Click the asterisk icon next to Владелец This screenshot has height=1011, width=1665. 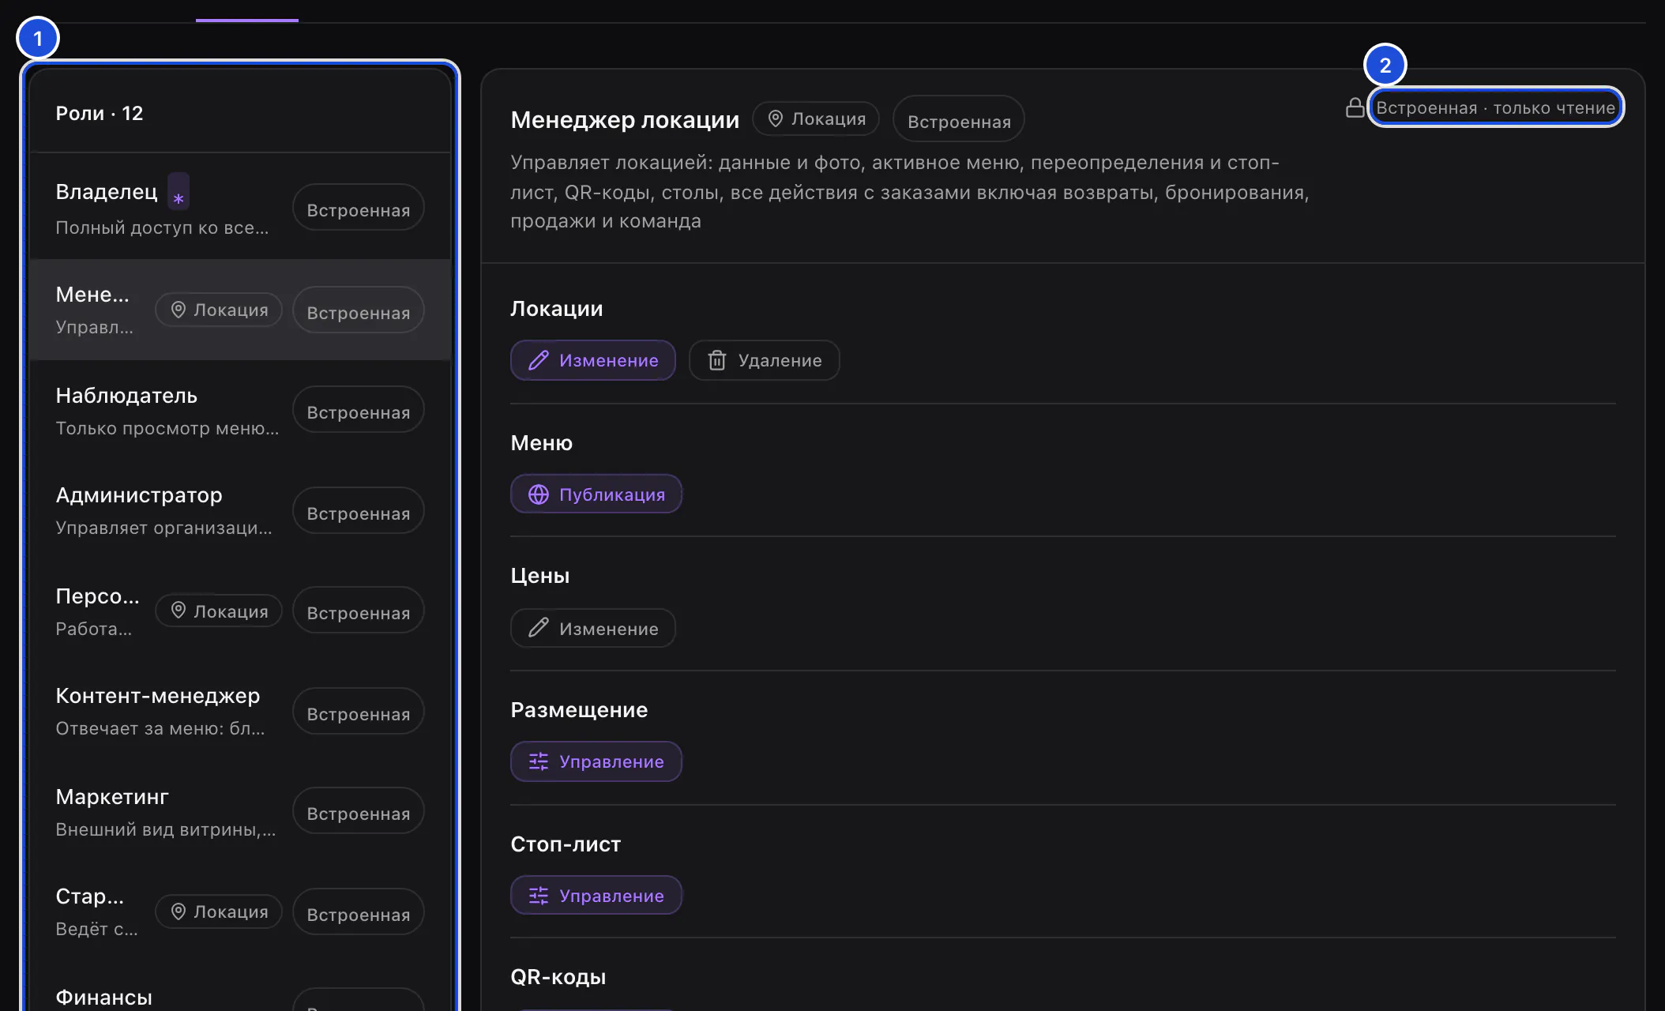tap(179, 198)
